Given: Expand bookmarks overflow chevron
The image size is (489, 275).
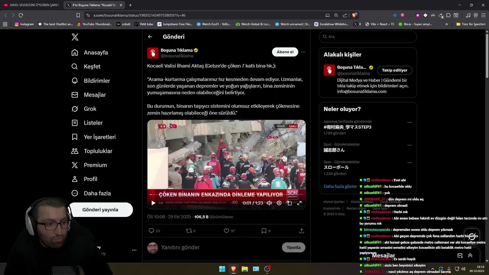Looking at the screenshot, I should click(x=447, y=24).
